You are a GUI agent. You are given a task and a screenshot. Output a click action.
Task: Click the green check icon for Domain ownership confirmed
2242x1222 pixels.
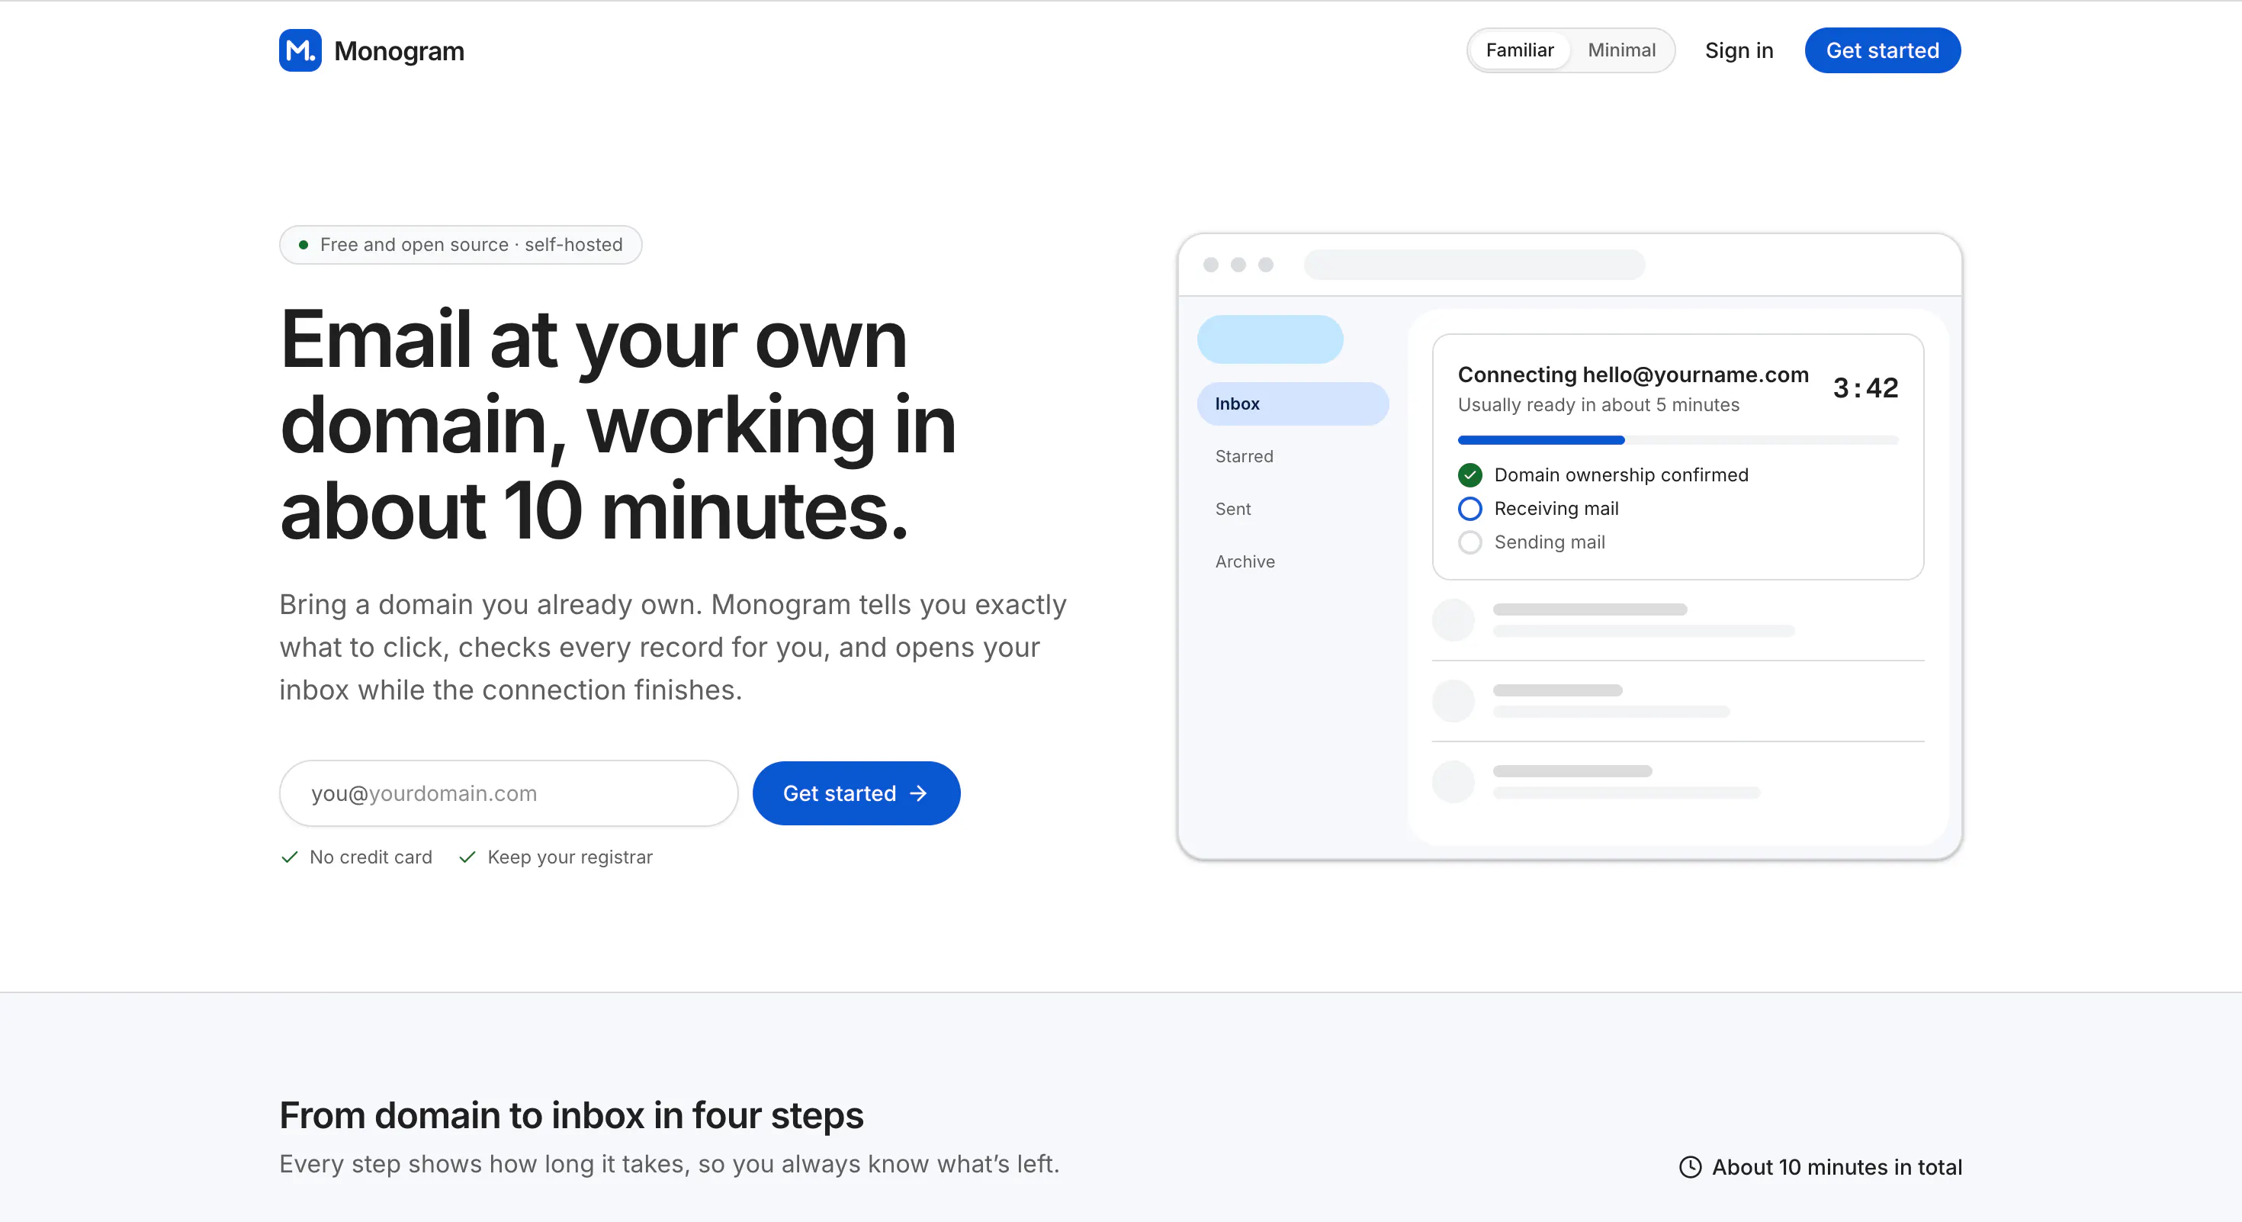(x=1470, y=475)
